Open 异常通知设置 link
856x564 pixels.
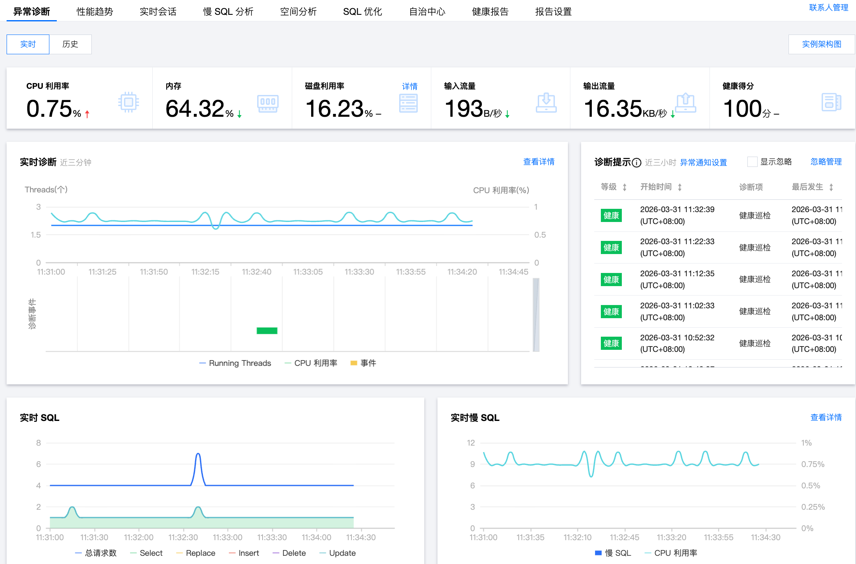pyautogui.click(x=703, y=162)
